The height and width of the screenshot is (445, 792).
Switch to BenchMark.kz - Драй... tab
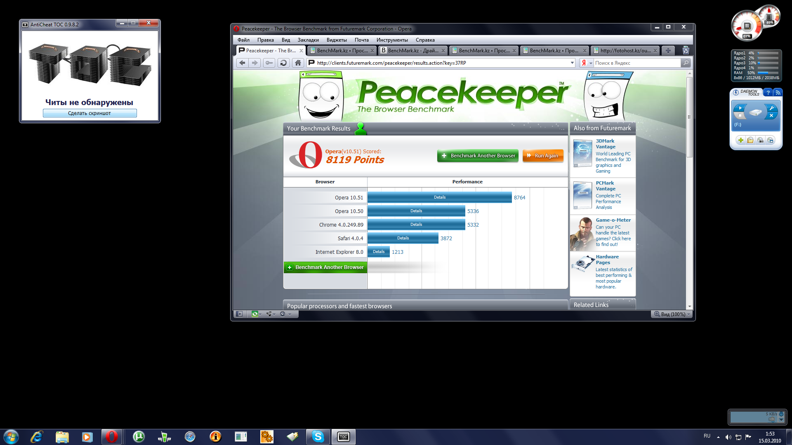(413, 50)
